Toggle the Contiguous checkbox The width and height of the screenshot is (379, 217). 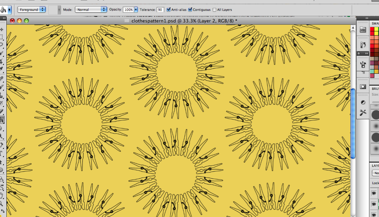[190, 10]
